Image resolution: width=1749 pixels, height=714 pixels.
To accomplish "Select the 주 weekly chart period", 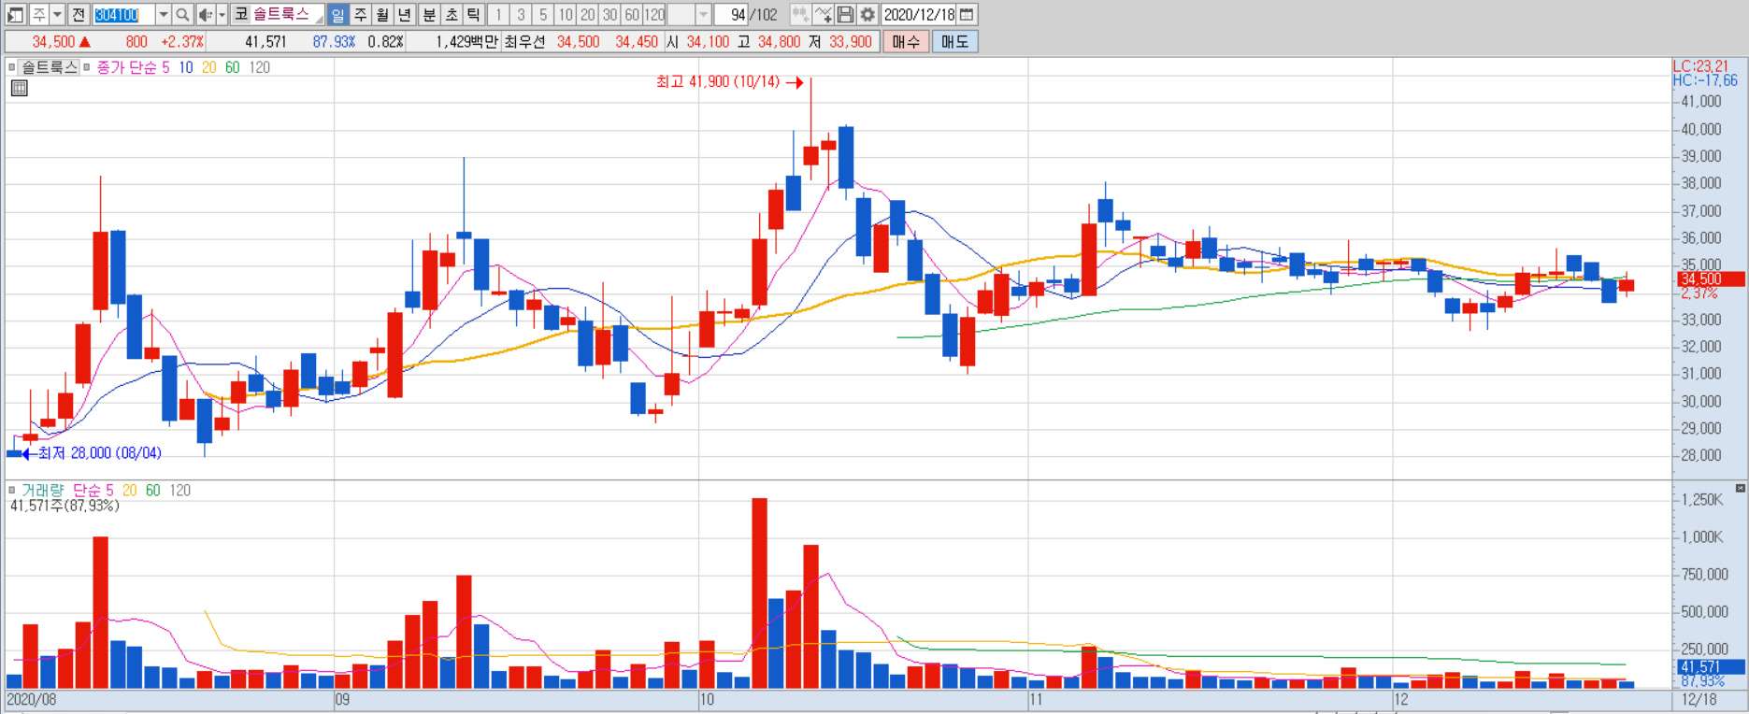I will pos(361,15).
